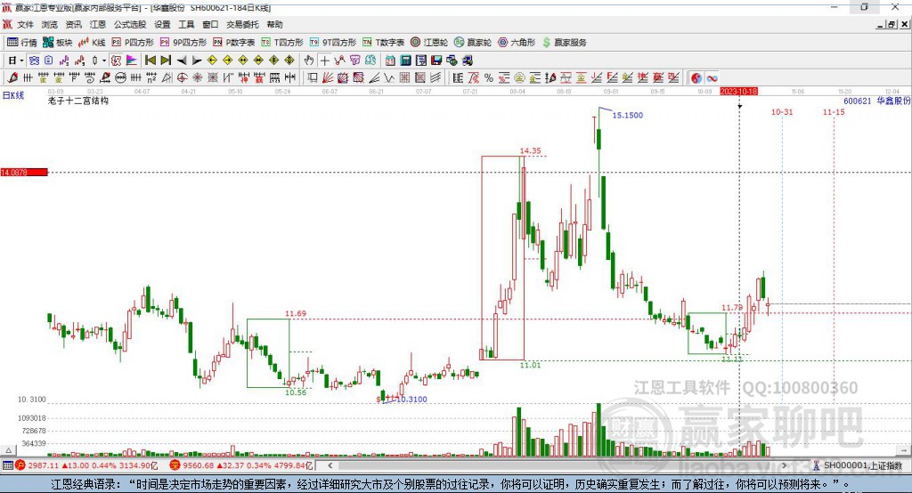Launch the 江恩轮 Gann wheel
This screenshot has height=493, width=912.
pyautogui.click(x=429, y=43)
